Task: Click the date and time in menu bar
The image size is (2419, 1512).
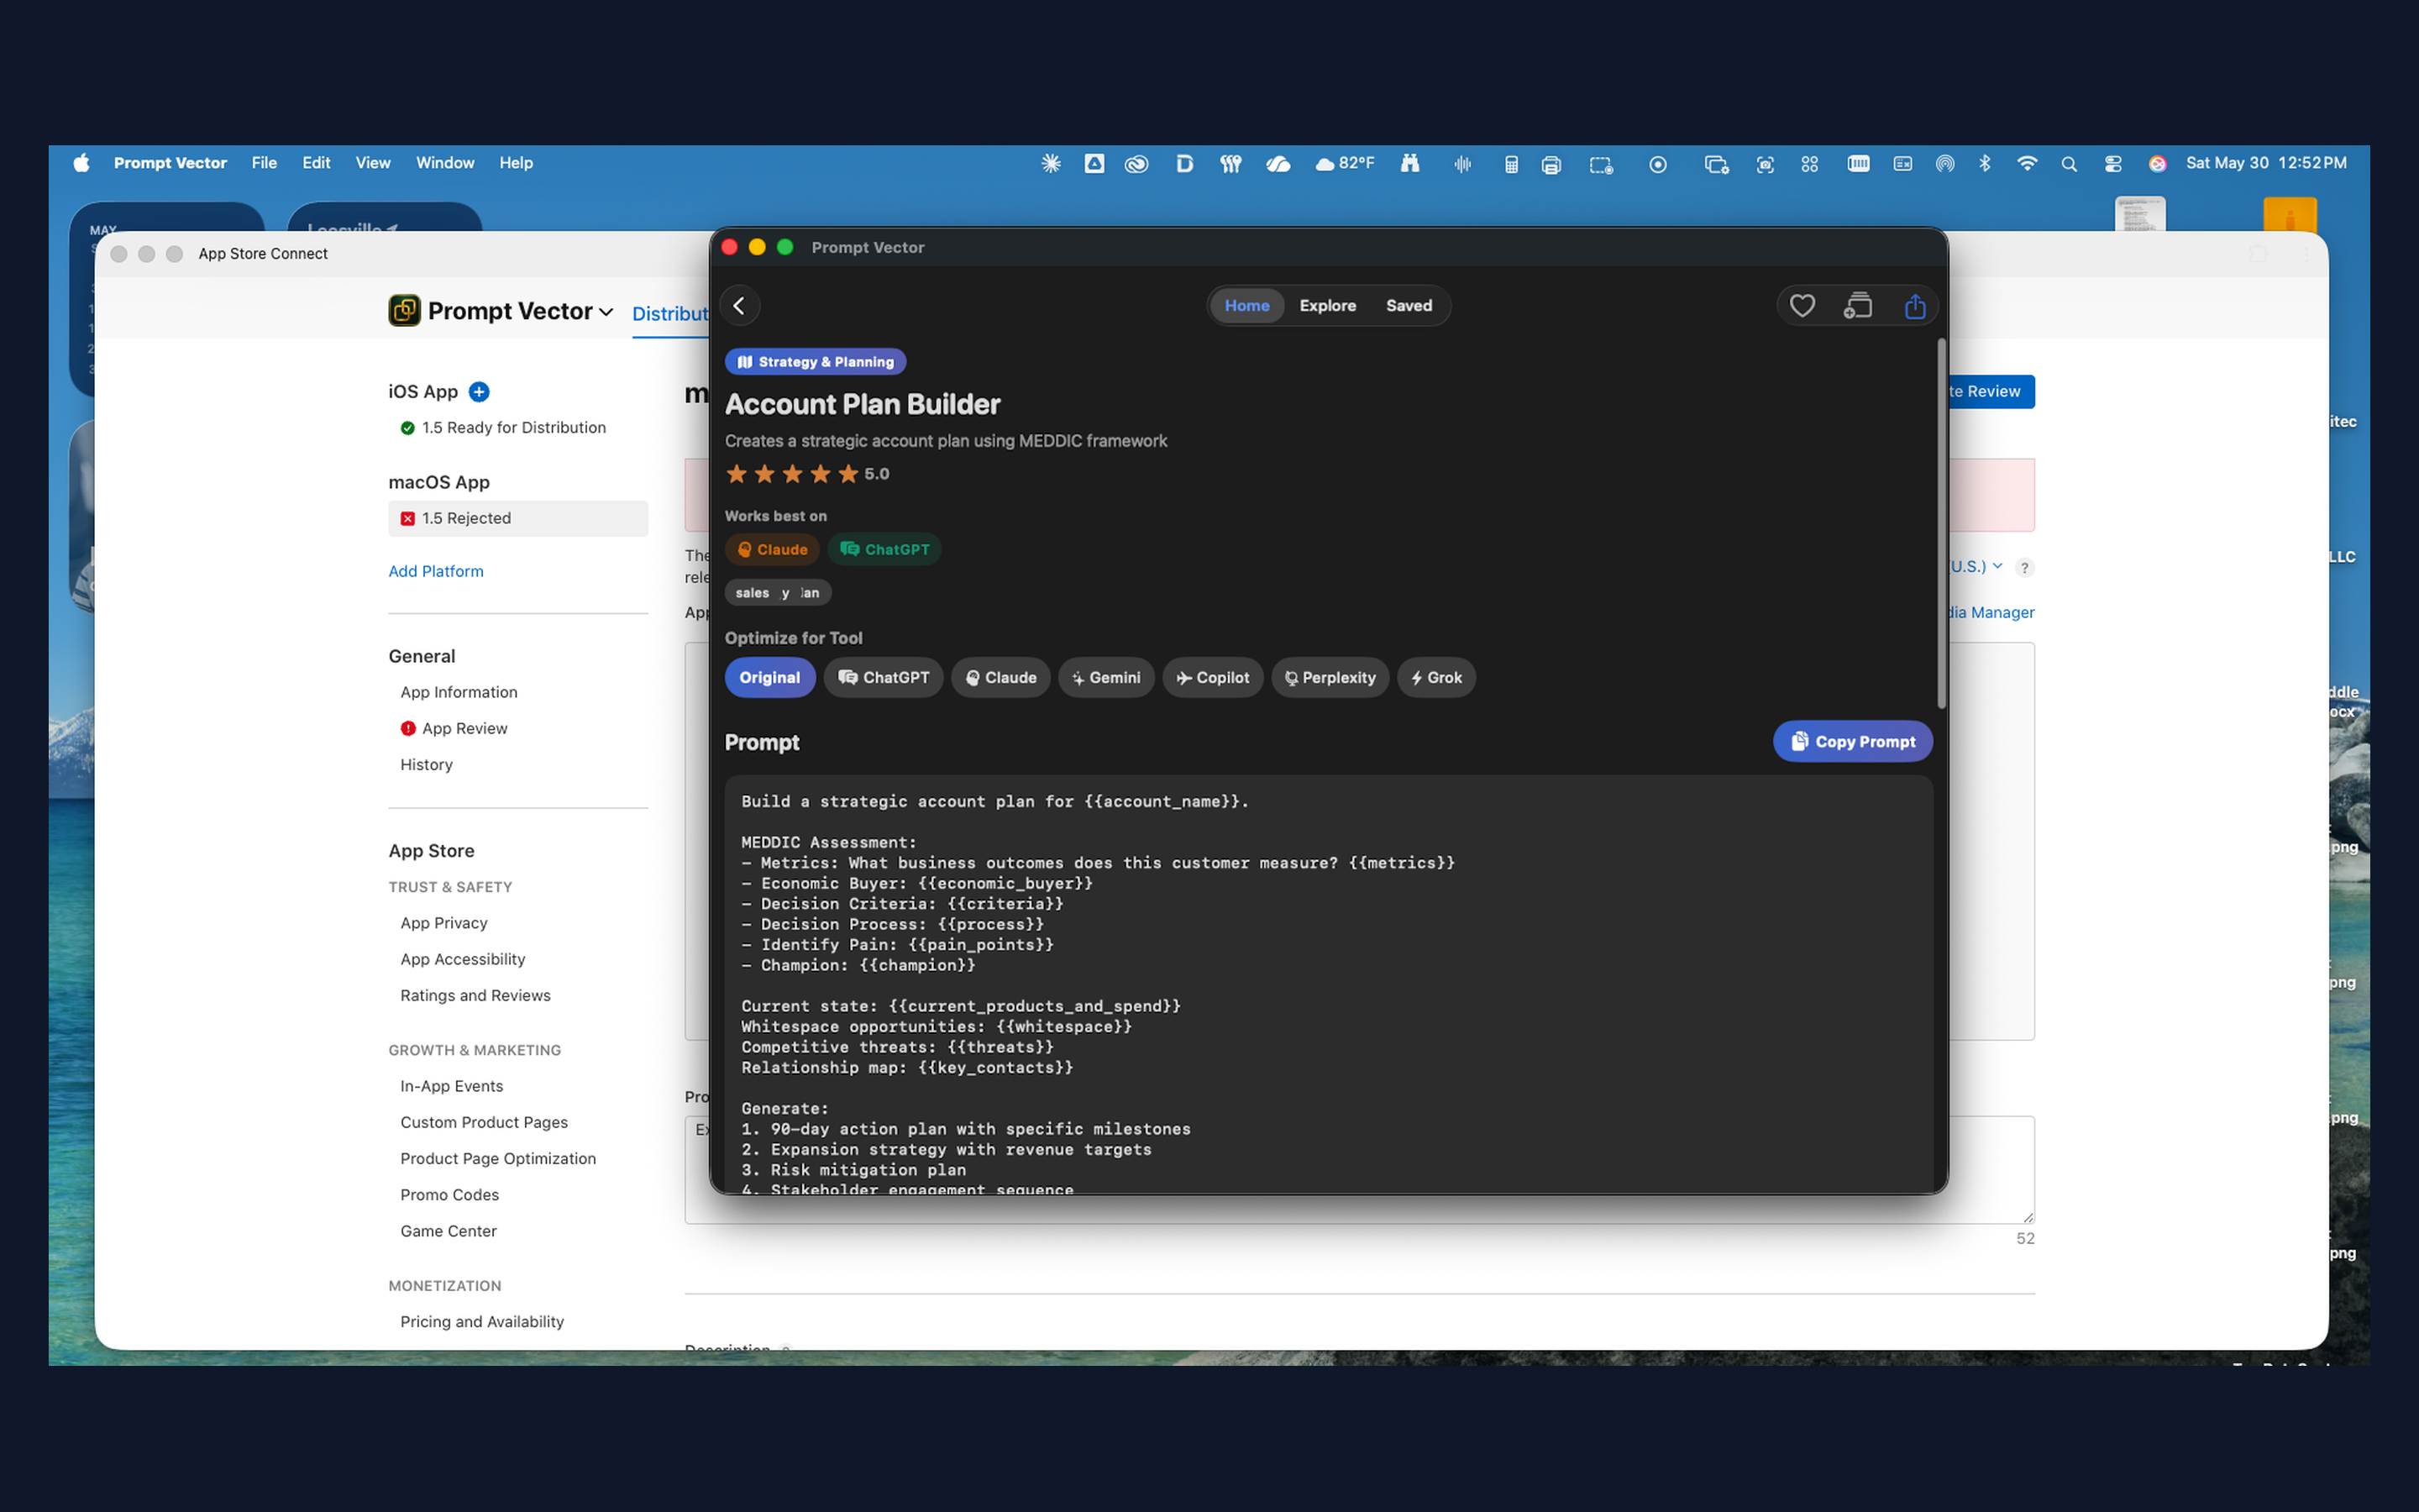Action: 2266,163
